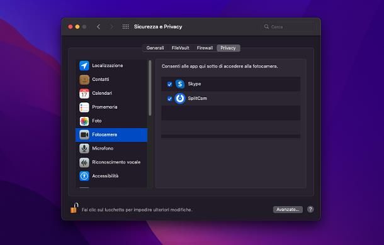Click the yellow minimize window button
This screenshot has height=245, width=384.
pyautogui.click(x=77, y=26)
